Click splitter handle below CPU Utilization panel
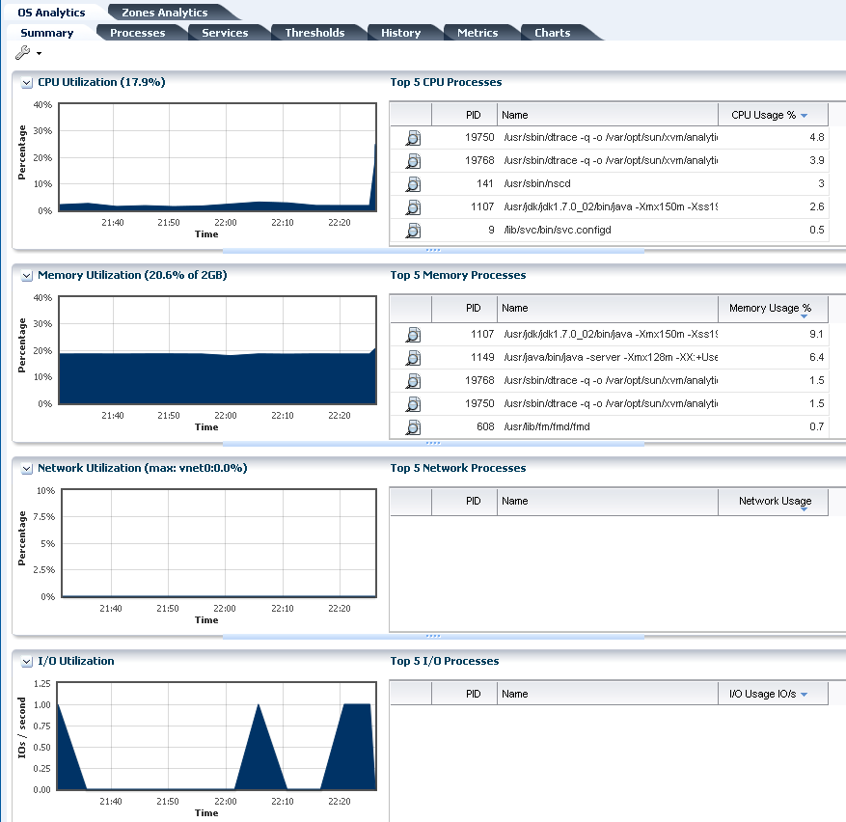The image size is (846, 822). 433,251
